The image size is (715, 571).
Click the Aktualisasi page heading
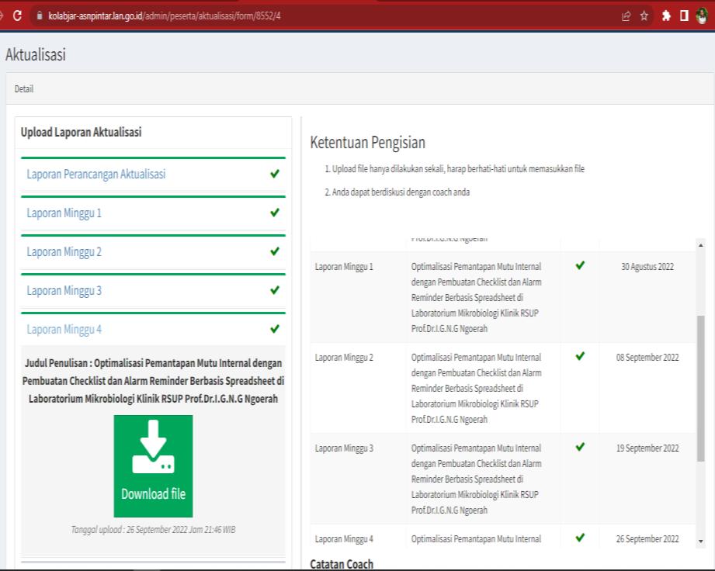pyautogui.click(x=36, y=54)
